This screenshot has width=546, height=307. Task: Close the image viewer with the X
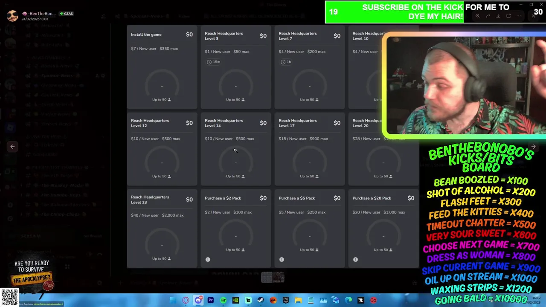[533, 16]
